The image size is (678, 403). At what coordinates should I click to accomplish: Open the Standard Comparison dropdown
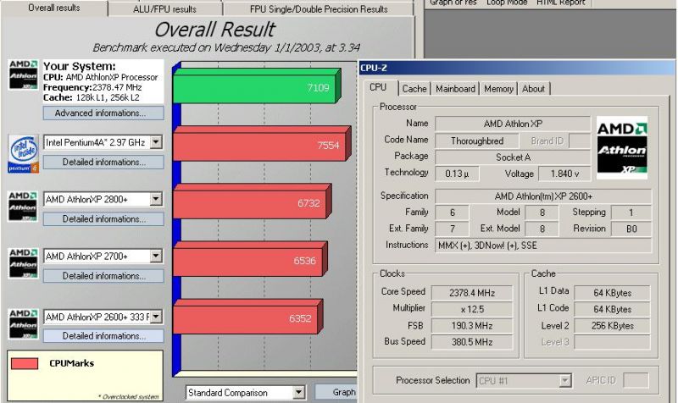tap(299, 393)
